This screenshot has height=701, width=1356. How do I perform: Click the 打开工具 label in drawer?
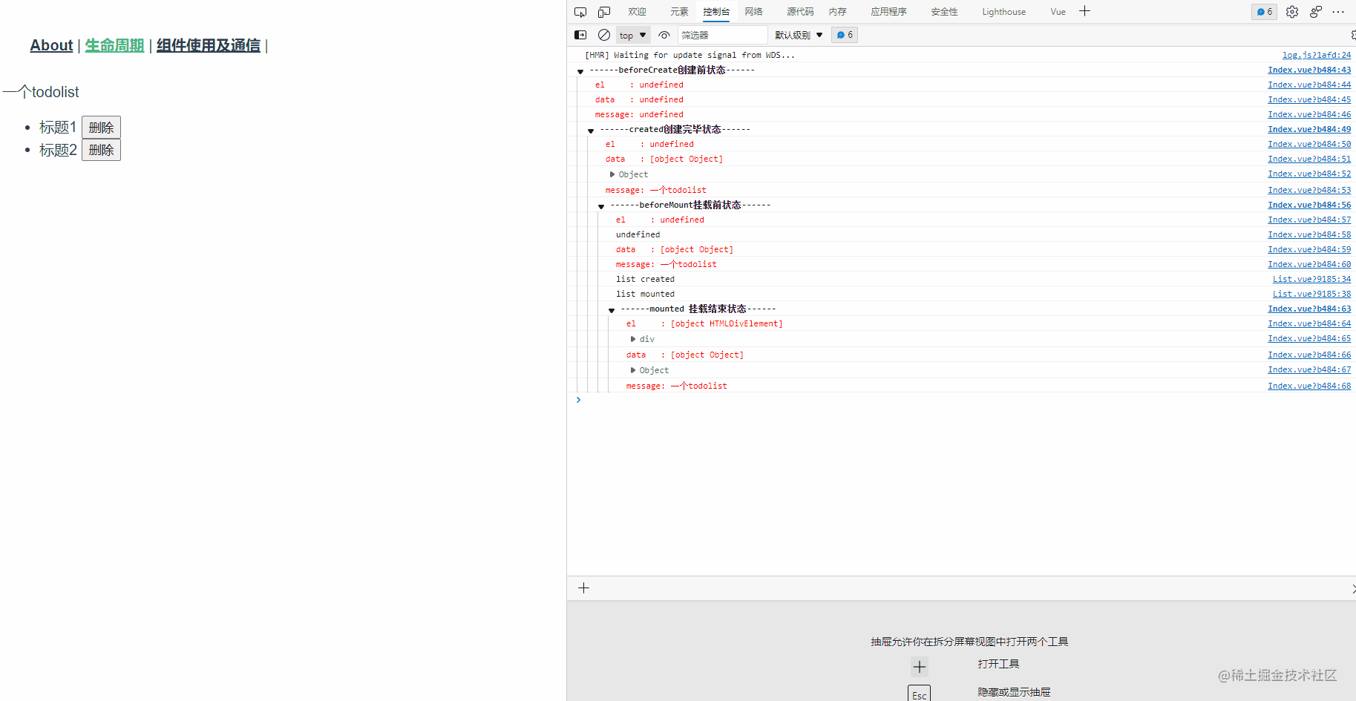[998, 664]
